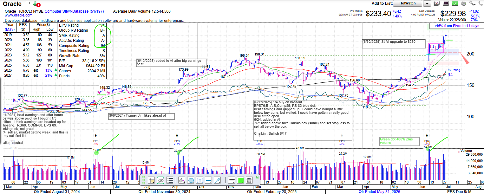Toggle the hide drawings eye icon
Screen dimensions: 484x194
(x=160, y=180)
